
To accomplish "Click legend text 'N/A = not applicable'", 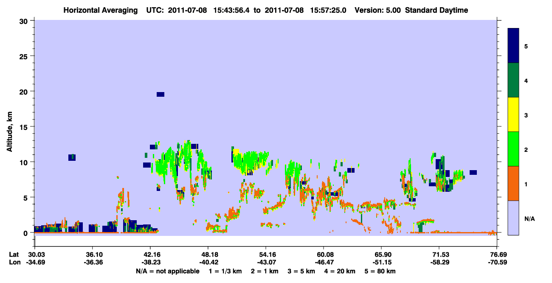I will point(168,271).
